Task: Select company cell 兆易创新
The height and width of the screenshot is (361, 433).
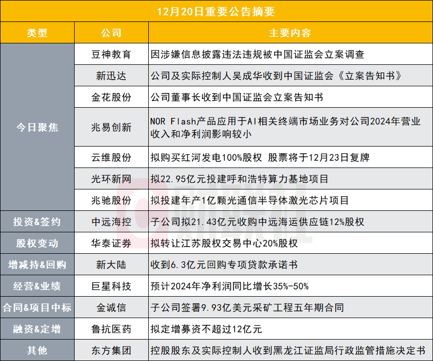Action: pos(111,127)
